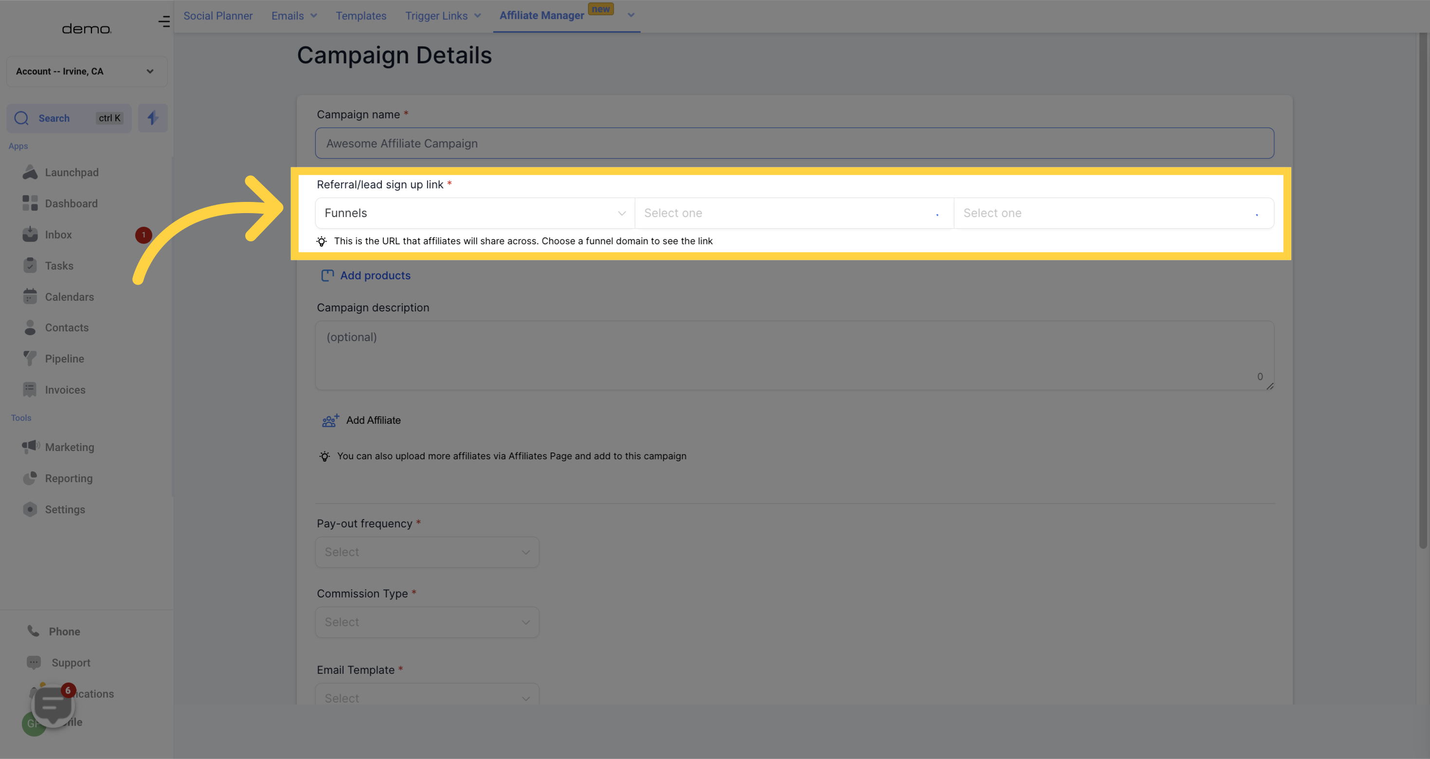Open the Account Irvine, CA switcher
The width and height of the screenshot is (1430, 759).
[x=87, y=71]
